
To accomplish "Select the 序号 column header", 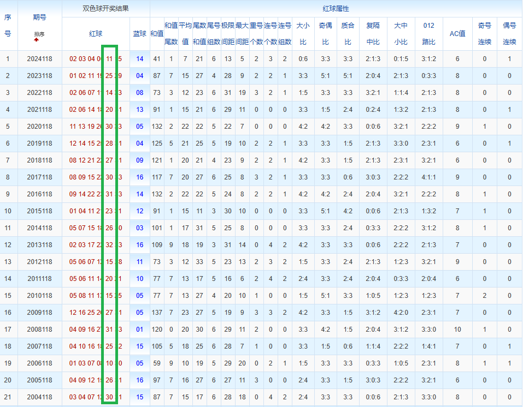I will (x=8, y=25).
